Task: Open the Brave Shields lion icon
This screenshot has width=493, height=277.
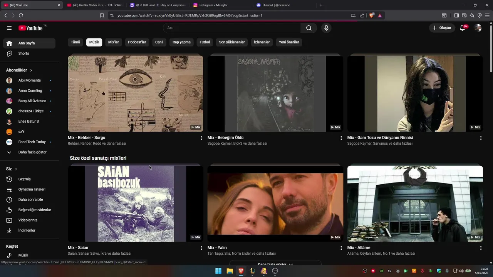Action: [x=371, y=15]
